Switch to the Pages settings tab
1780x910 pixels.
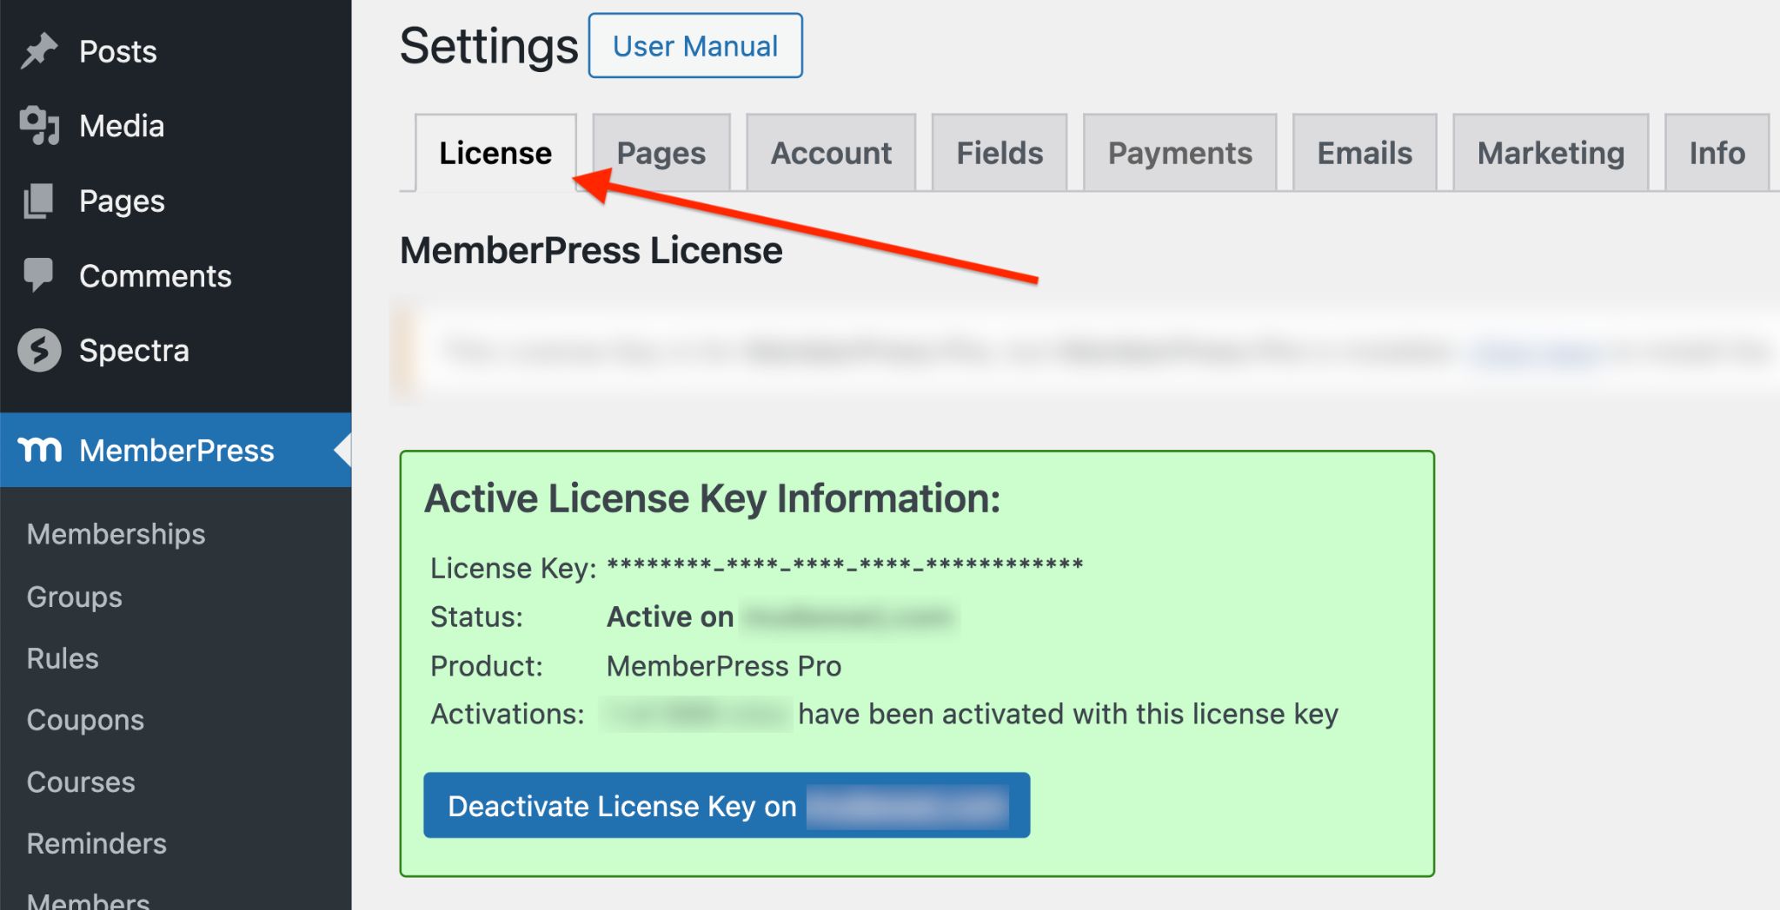click(x=661, y=153)
